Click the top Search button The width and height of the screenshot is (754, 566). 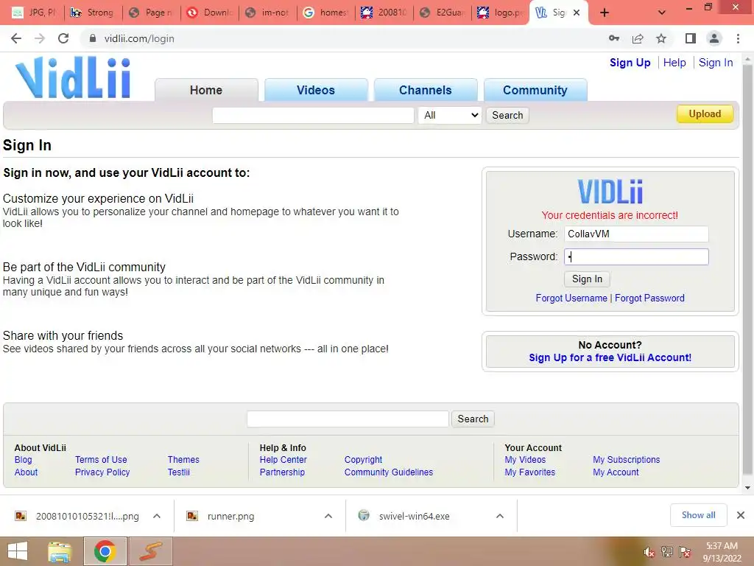tap(507, 115)
